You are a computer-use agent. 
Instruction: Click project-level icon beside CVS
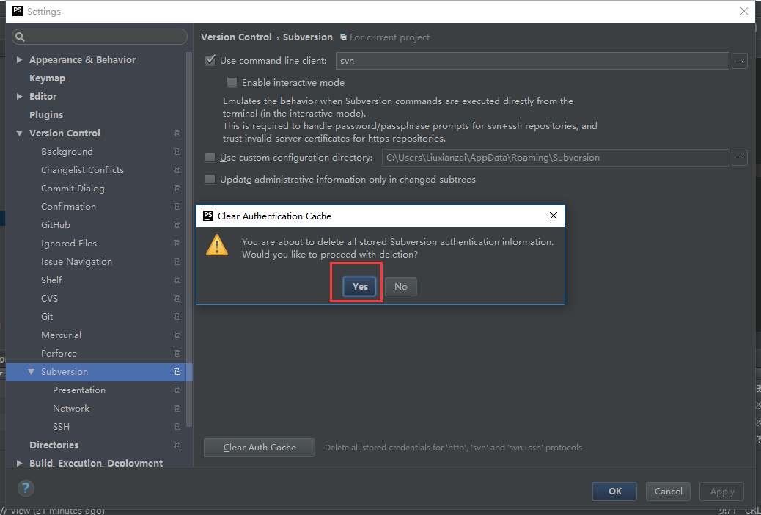point(177,299)
